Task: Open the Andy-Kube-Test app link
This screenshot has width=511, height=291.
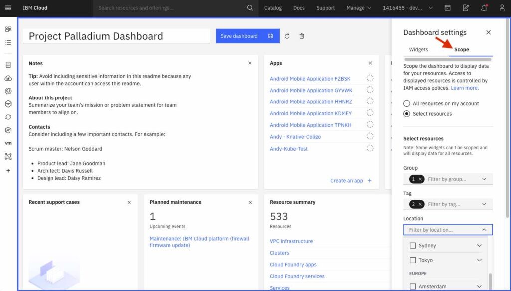Action: [289, 149]
